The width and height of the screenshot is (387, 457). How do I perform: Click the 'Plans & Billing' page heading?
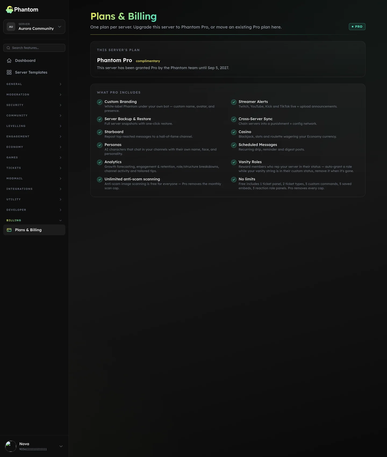(124, 16)
